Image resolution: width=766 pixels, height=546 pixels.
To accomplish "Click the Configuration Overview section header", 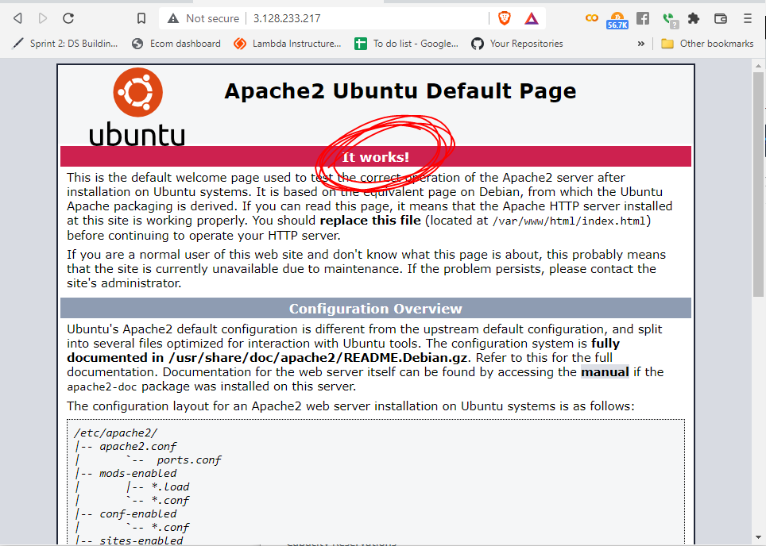I will point(375,309).
